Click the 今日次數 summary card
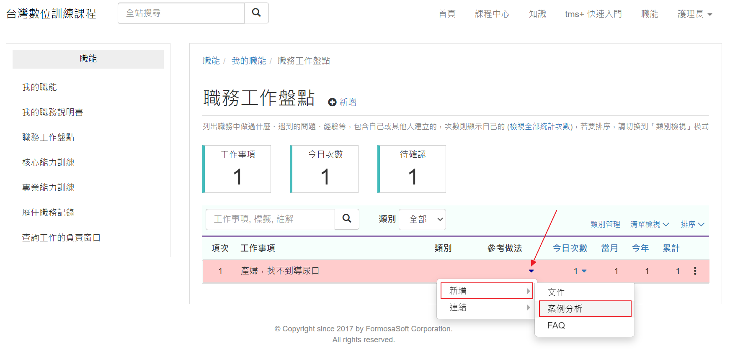This screenshot has height=351, width=730. [x=324, y=169]
